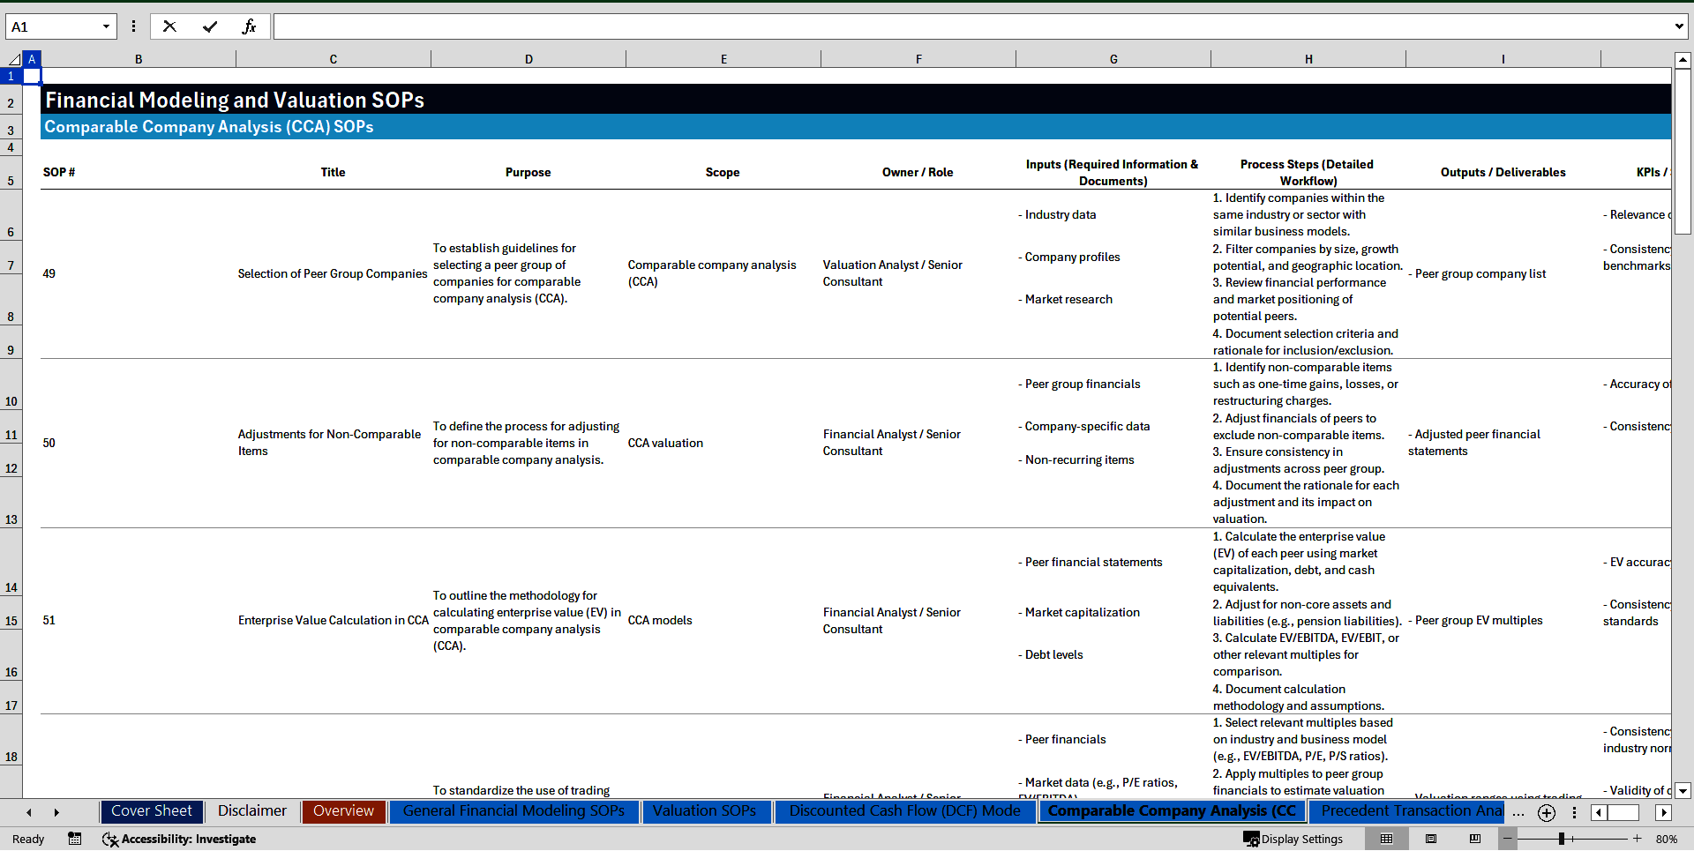
Task: Open the Name Box dropdown
Action: click(106, 26)
